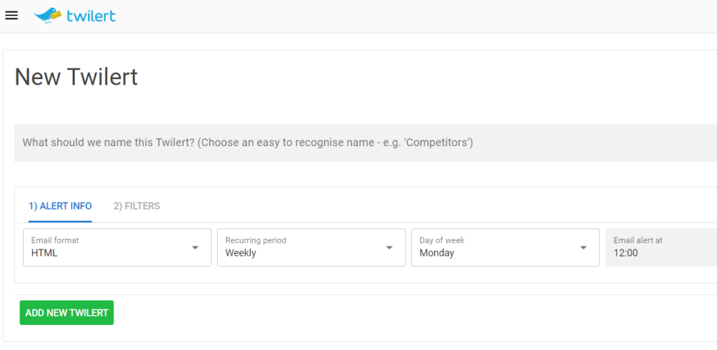Click the arrow in Email format box
Screen dimensions: 717x350
tap(195, 247)
